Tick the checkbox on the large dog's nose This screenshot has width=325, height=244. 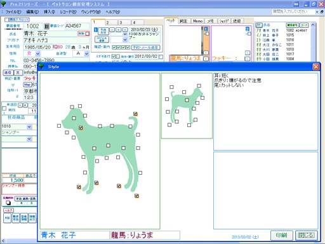click(x=59, y=126)
